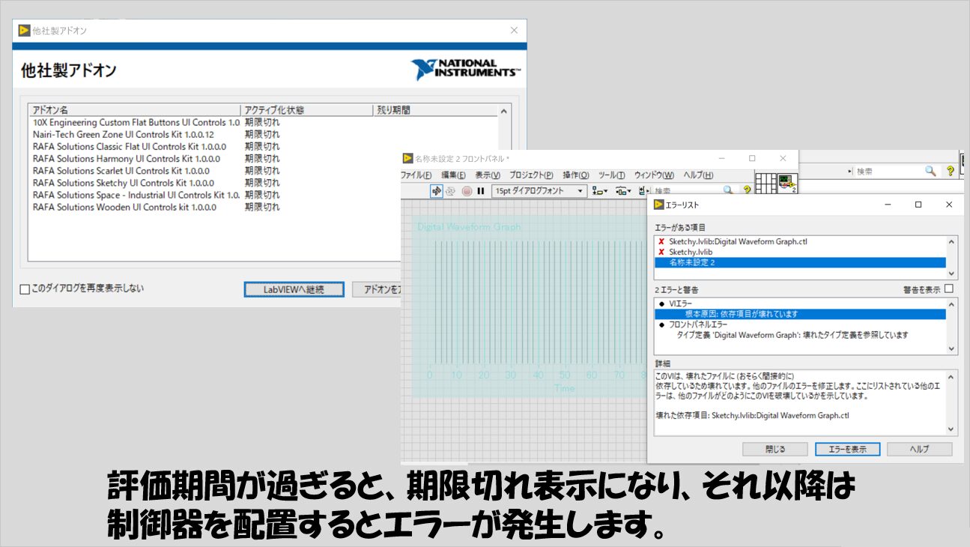970x547 pixels.
Task: Click the Pause toolbar button
Action: tap(481, 190)
